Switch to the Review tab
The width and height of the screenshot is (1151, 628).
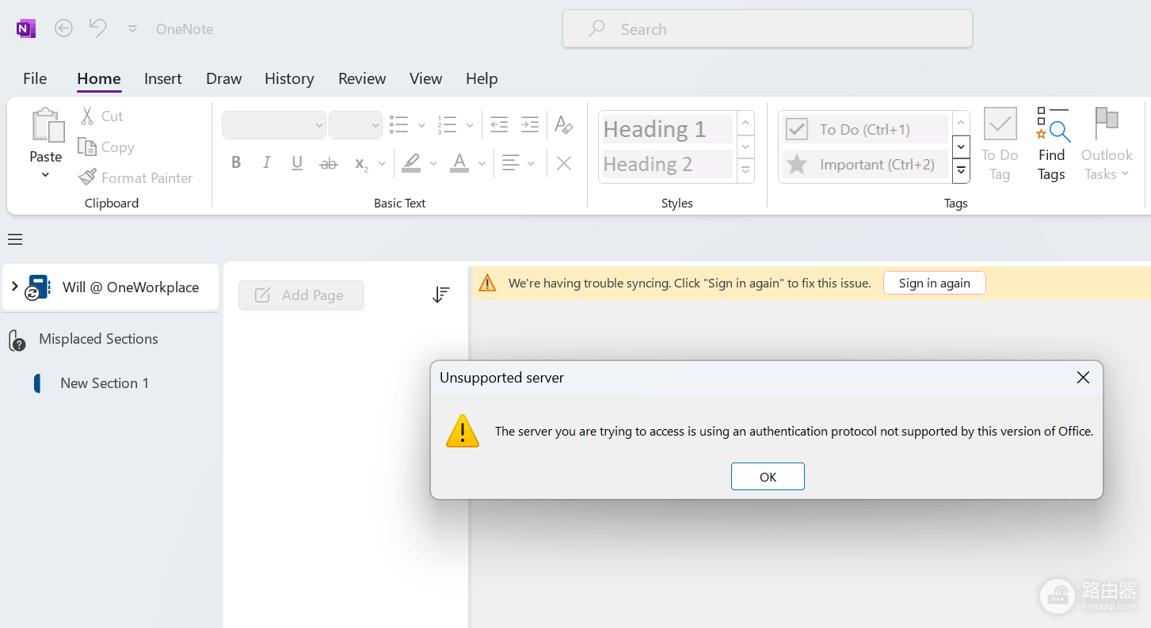[362, 78]
